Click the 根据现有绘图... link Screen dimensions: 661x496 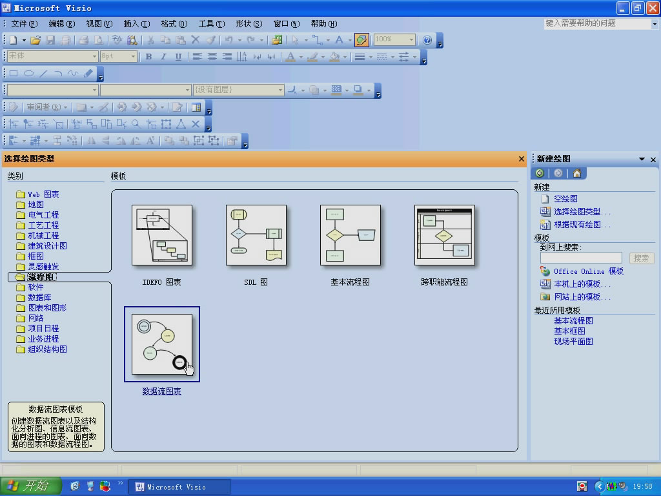click(x=582, y=225)
